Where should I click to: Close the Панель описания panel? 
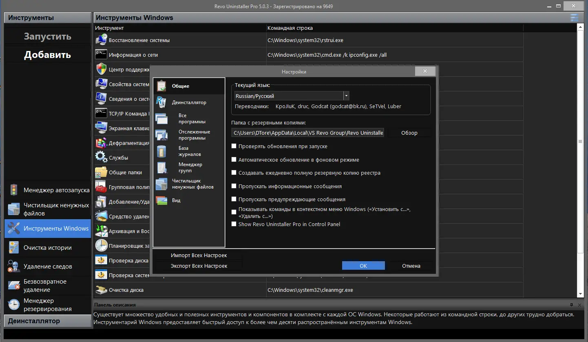579,305
